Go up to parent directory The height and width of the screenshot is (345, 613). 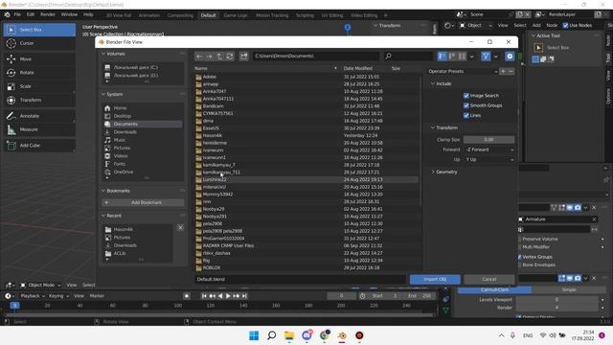tap(219, 57)
